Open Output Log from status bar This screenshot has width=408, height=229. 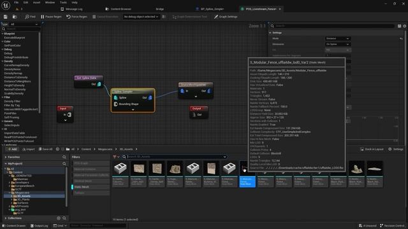[x=40, y=226]
